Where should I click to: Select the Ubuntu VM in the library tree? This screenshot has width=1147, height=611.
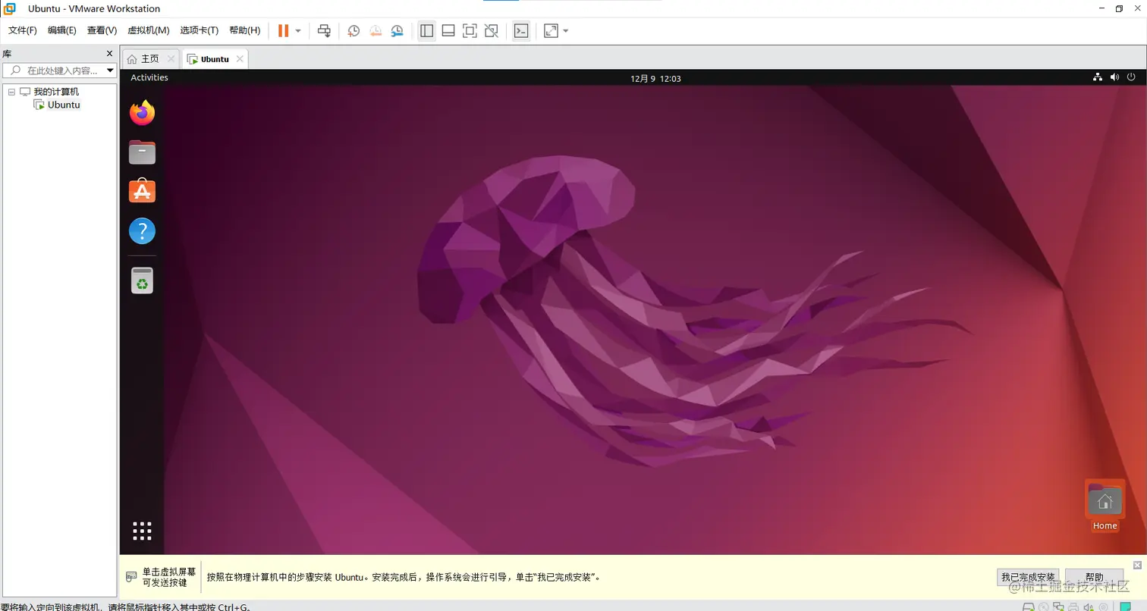click(x=64, y=105)
